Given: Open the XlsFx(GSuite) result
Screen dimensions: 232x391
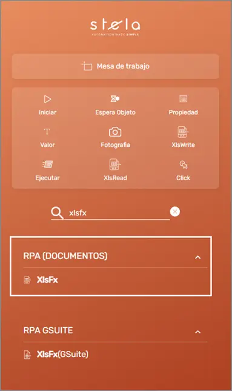Looking at the screenshot, I should click(x=62, y=355).
